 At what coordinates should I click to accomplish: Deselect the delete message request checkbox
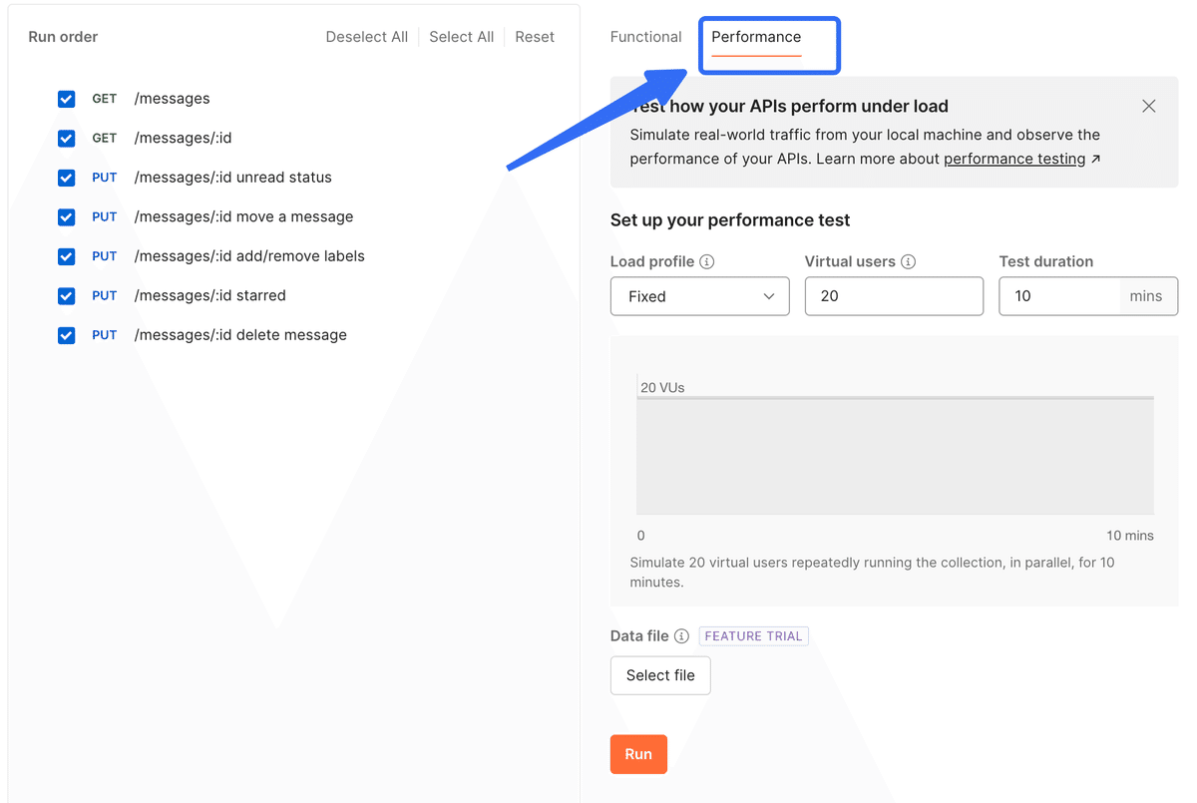(x=67, y=335)
